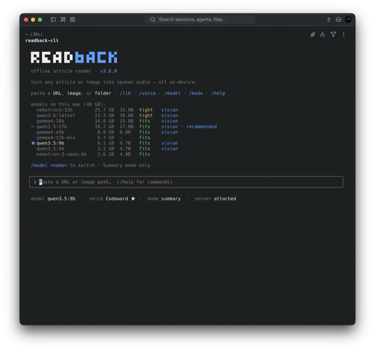Click the blue star beside qwen3.5:9b
This screenshot has height=351, width=375.
click(33, 143)
